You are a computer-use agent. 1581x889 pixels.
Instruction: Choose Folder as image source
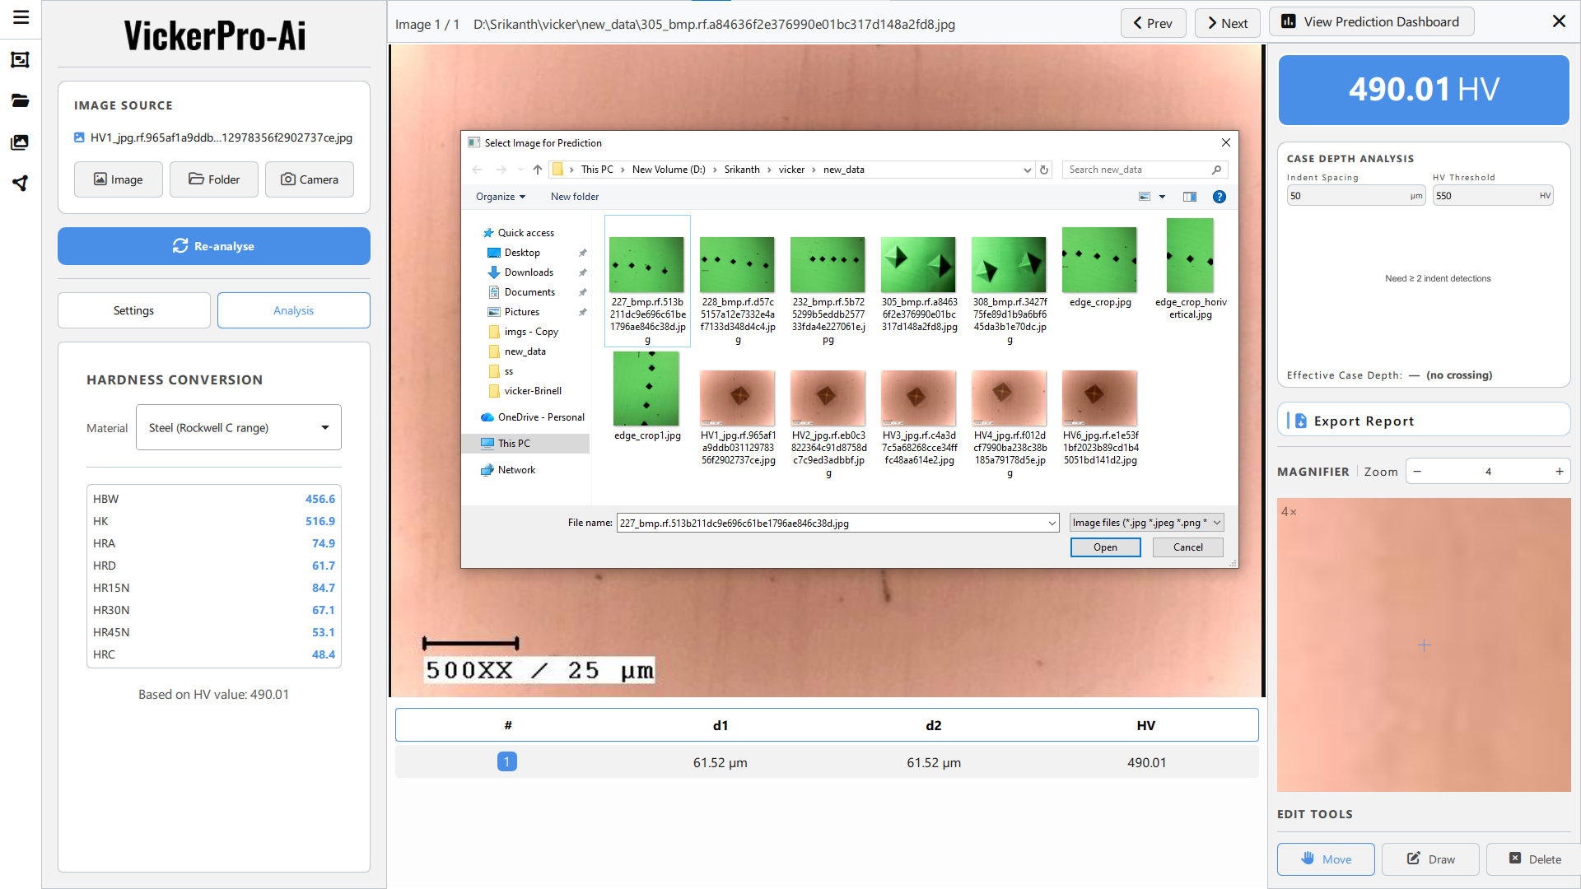pyautogui.click(x=214, y=179)
